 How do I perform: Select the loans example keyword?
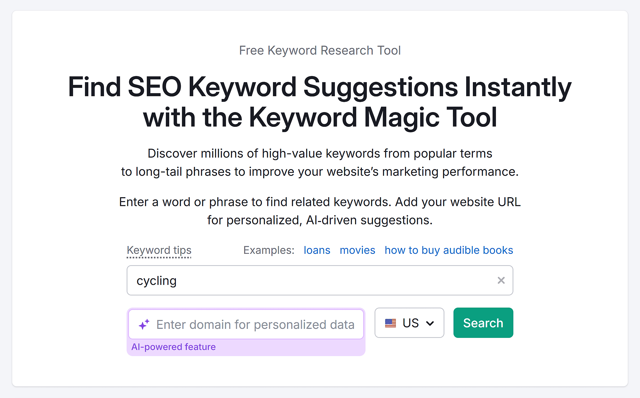[x=317, y=250]
